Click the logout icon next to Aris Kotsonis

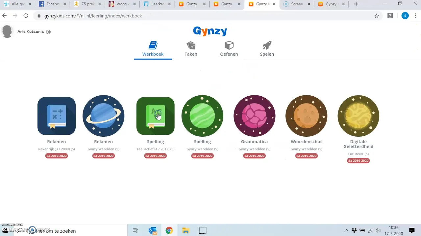(49, 32)
